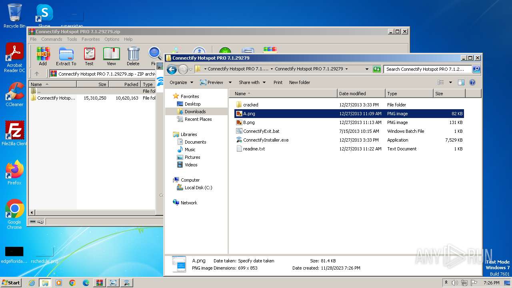Open Options menu in WinRAR
The image size is (512, 288).
tap(112, 39)
